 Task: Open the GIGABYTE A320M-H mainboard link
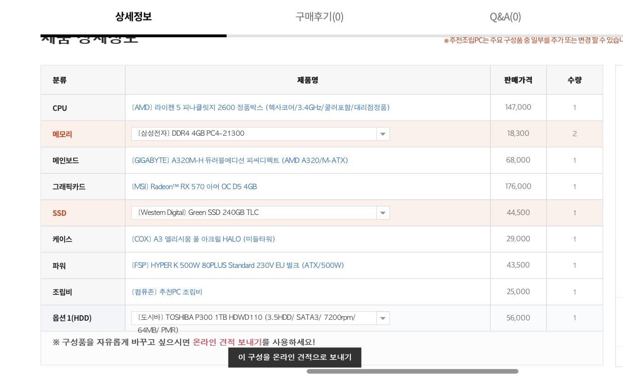click(239, 161)
